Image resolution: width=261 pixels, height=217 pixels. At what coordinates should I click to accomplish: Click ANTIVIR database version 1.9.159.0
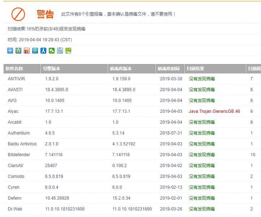[x=121, y=78]
